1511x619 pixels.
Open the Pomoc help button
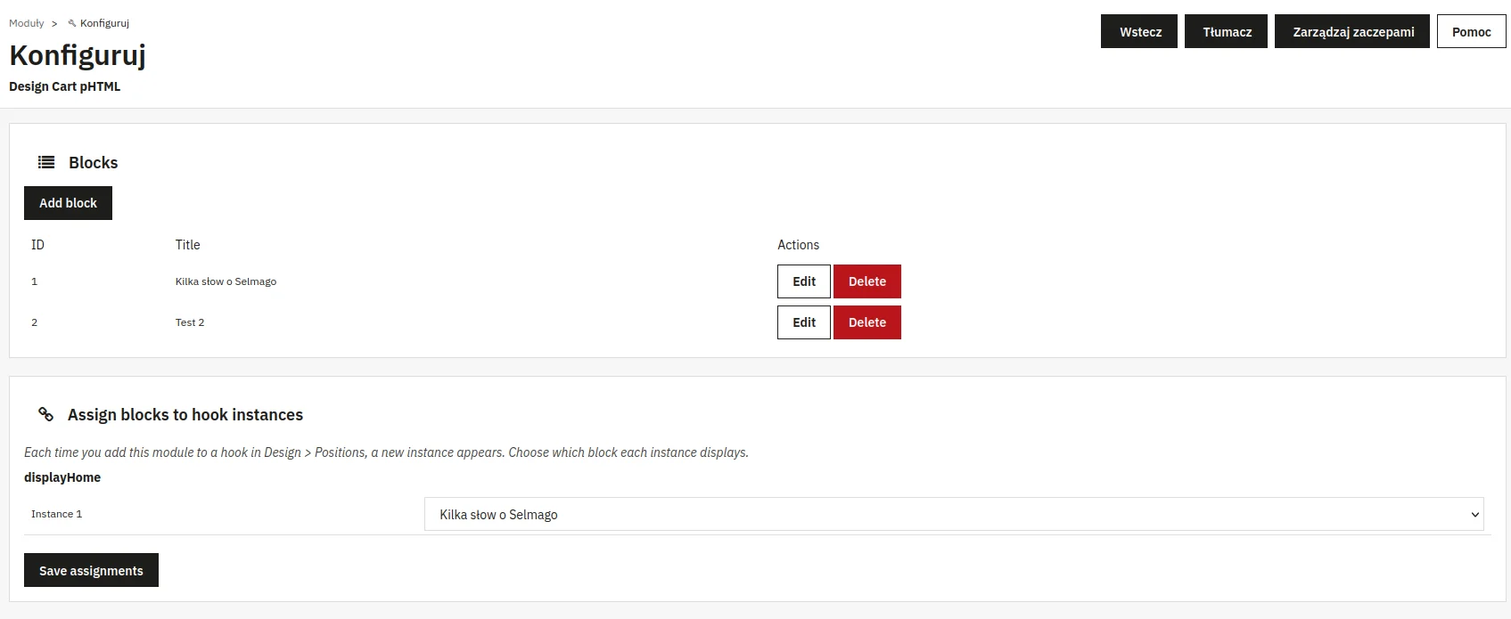(x=1471, y=31)
